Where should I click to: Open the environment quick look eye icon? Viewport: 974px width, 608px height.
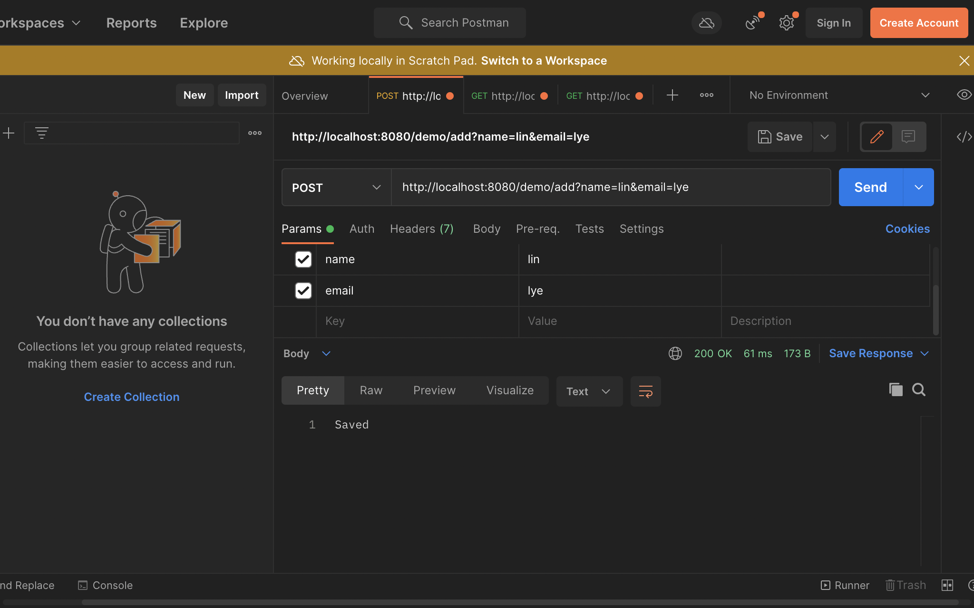click(964, 95)
